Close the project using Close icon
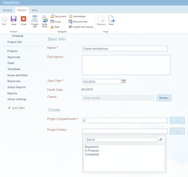188x177 pixels. click(x=23, y=20)
